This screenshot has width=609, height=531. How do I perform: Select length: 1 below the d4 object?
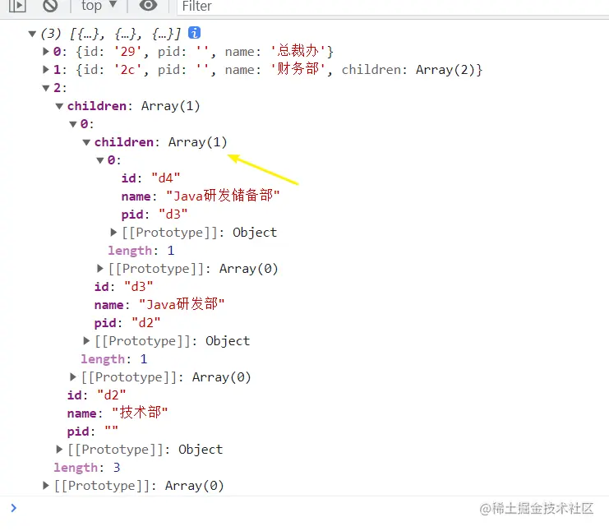[x=141, y=251]
